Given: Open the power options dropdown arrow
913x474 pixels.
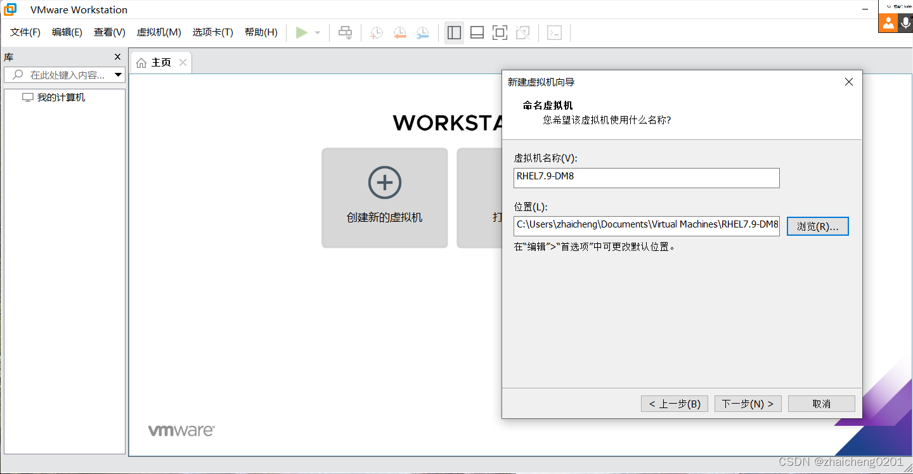Looking at the screenshot, I should click(318, 33).
